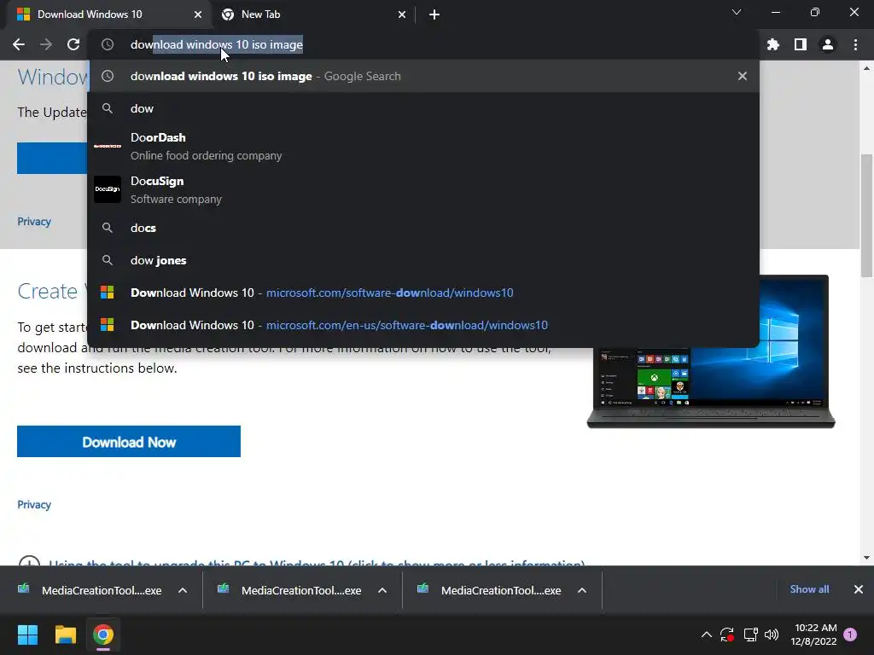Close the downloads bar
The height and width of the screenshot is (655, 874).
pos(859,589)
